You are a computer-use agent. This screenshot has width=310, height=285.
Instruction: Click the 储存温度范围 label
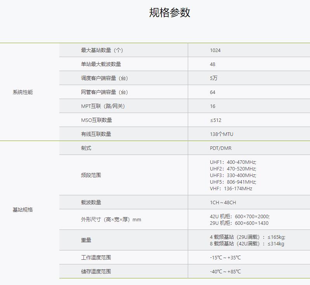click(96, 271)
